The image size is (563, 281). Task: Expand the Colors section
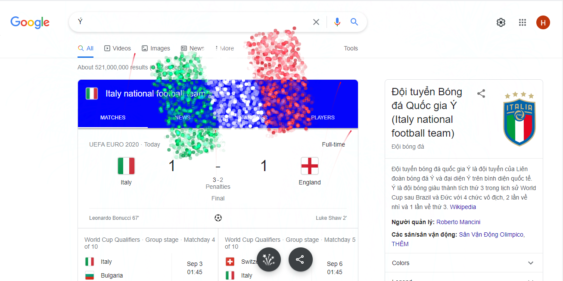(x=463, y=263)
